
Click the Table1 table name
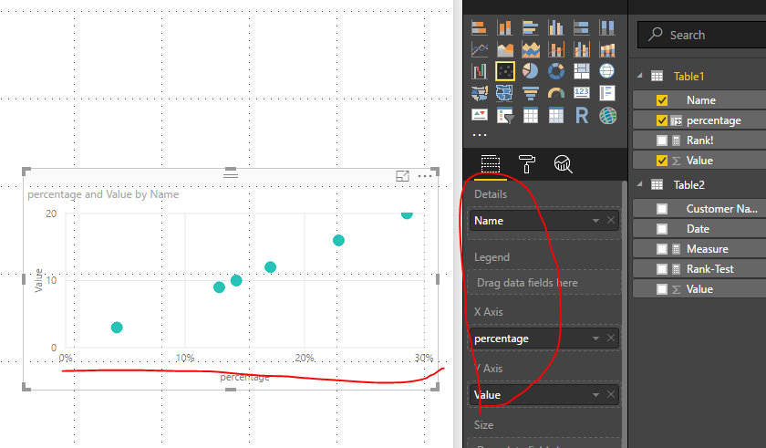688,77
